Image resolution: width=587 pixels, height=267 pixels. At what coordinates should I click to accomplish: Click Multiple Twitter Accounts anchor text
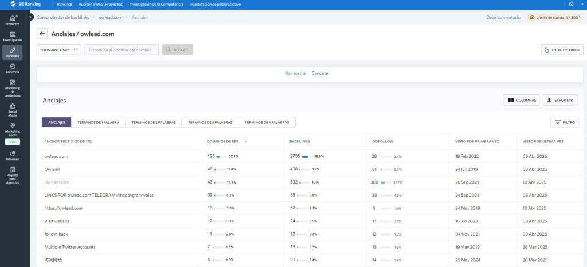click(x=70, y=247)
